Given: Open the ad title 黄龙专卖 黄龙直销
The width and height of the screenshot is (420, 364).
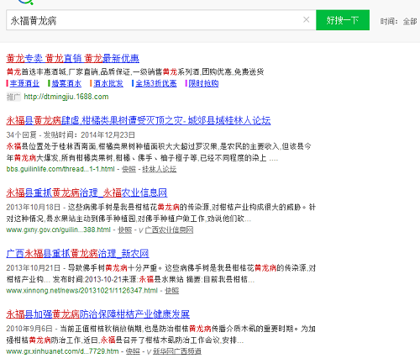Looking at the screenshot, I should (73, 58).
